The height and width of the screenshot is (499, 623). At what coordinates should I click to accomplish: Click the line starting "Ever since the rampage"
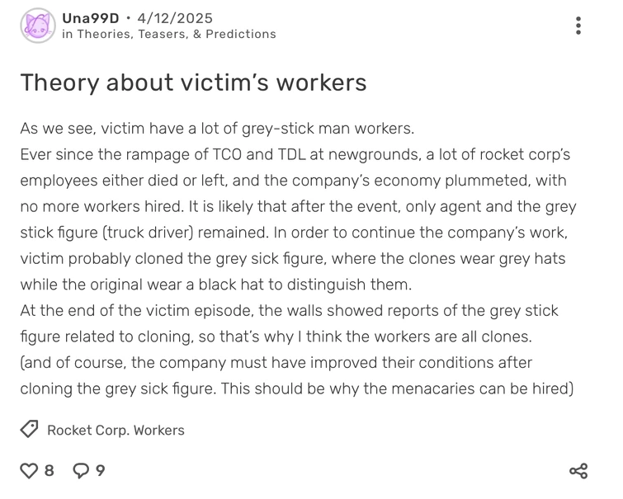click(x=294, y=155)
